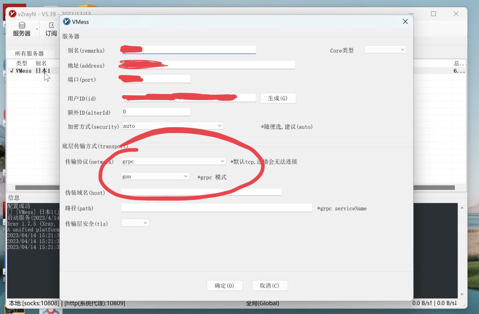479x314 pixels.
Task: Open the 加密方式(security) auto dropdown
Action: pyautogui.click(x=173, y=126)
